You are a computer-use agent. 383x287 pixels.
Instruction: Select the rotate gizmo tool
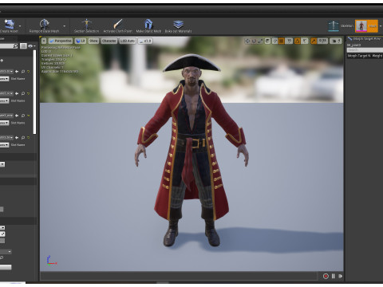254,41
